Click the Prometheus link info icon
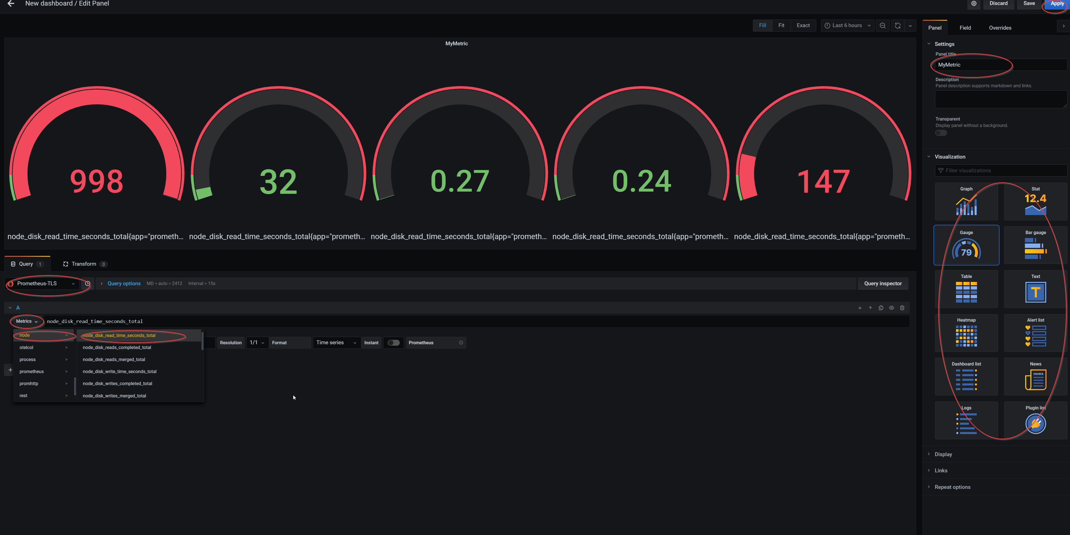Image resolution: width=1070 pixels, height=535 pixels. click(x=461, y=343)
